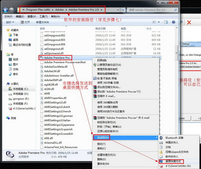Open the address bar history dropdown

pyautogui.click(x=118, y=10)
